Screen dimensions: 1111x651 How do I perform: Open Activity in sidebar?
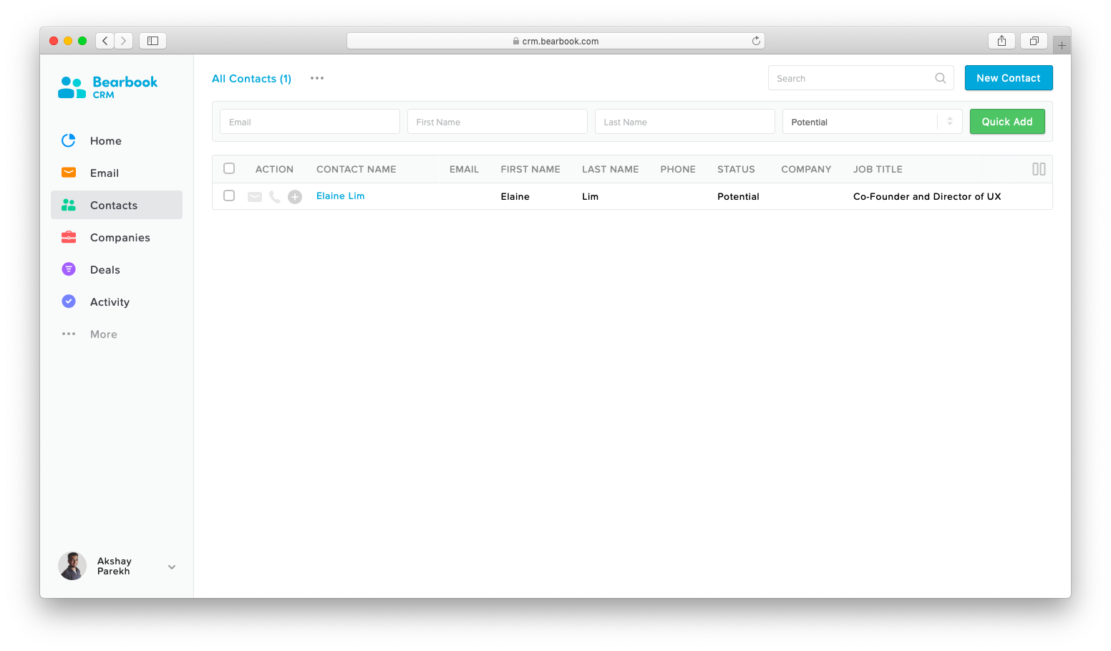117,302
